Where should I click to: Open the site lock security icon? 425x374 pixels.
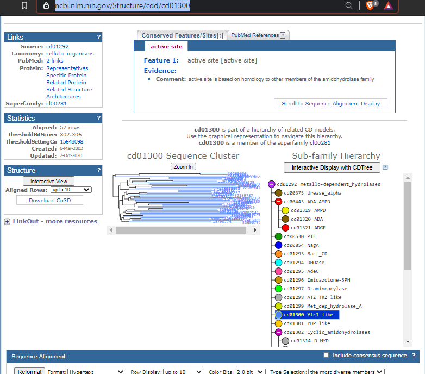click(46, 5)
